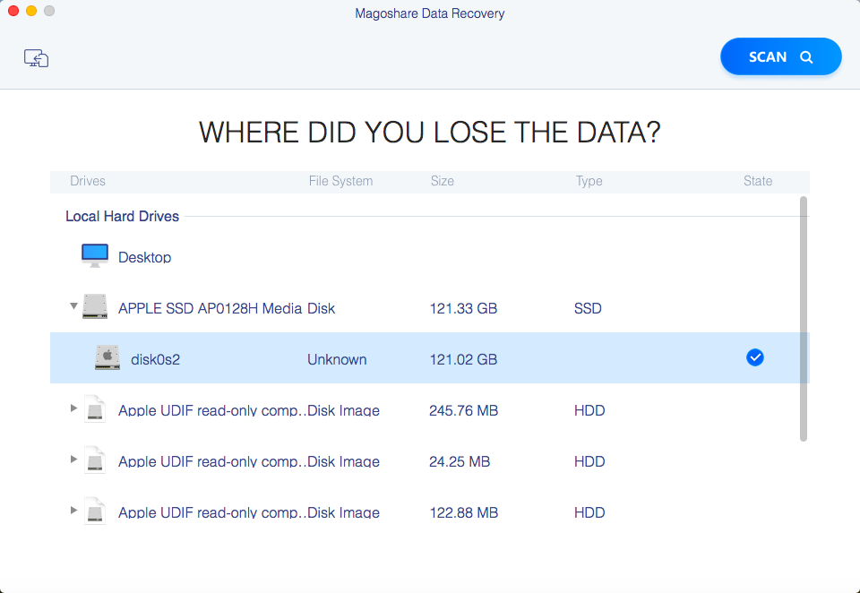Click the 24.25 MB disk image icon
This screenshot has height=593, width=860.
click(95, 461)
